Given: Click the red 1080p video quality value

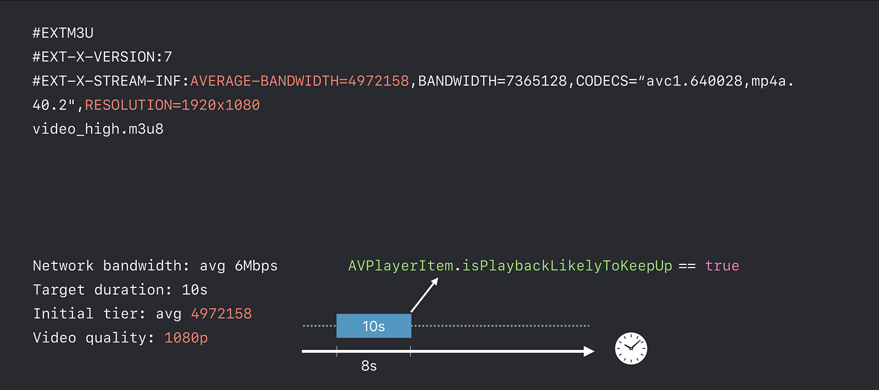Looking at the screenshot, I should click(186, 338).
